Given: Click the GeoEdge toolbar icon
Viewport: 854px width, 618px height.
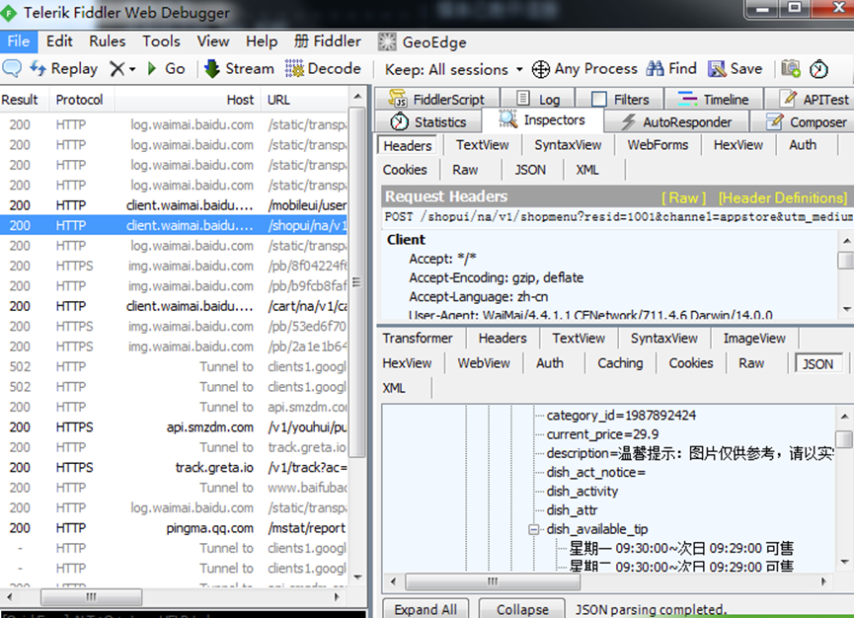Looking at the screenshot, I should 387,41.
